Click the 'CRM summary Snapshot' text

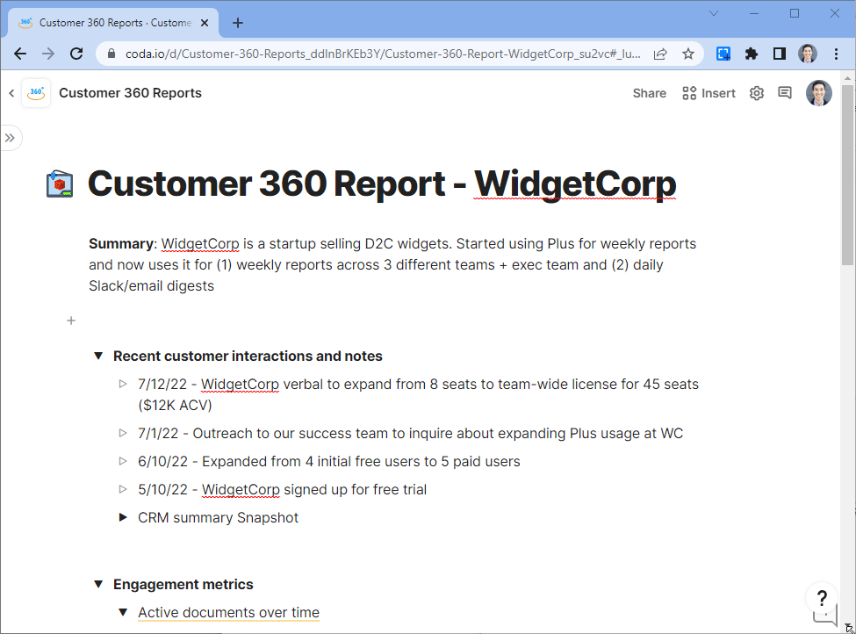pos(218,518)
